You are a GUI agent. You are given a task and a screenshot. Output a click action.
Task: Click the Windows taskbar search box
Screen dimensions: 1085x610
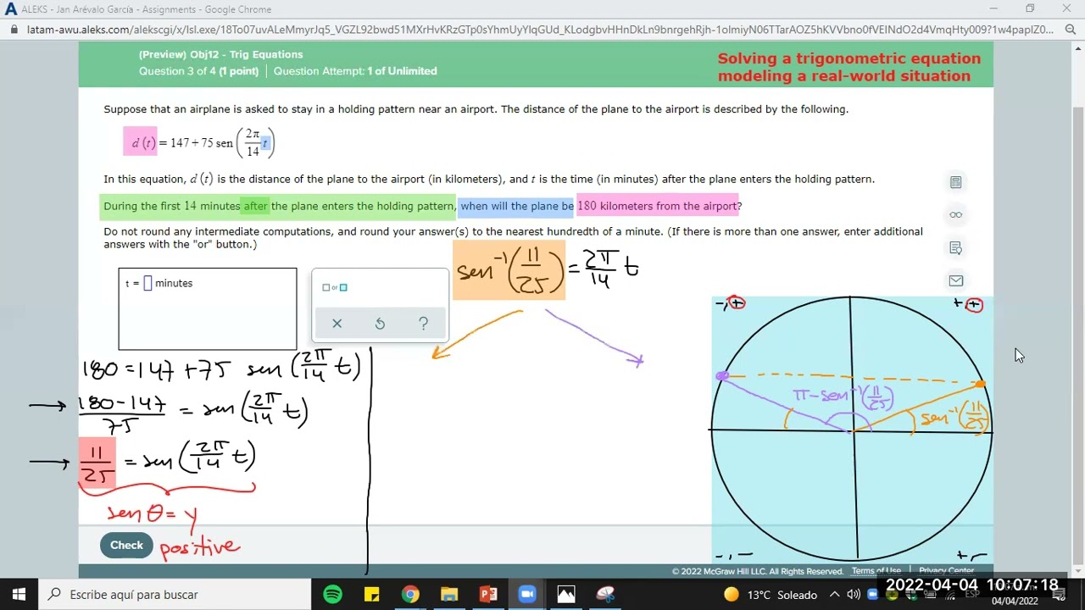point(177,594)
